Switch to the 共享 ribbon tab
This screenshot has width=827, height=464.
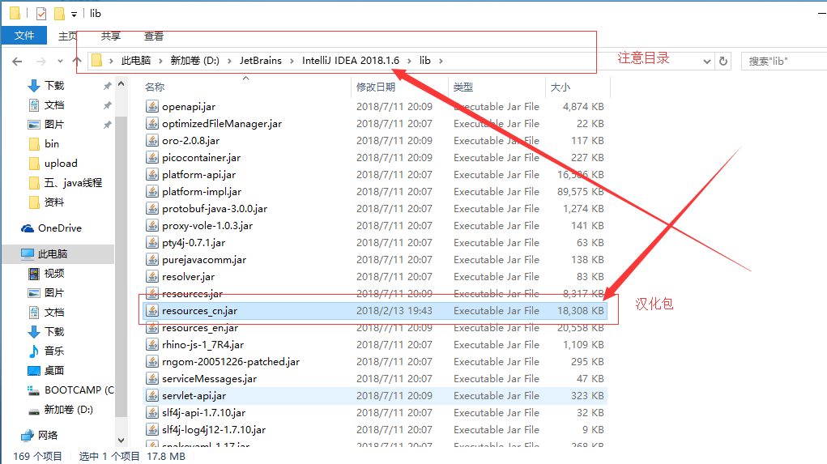[111, 36]
